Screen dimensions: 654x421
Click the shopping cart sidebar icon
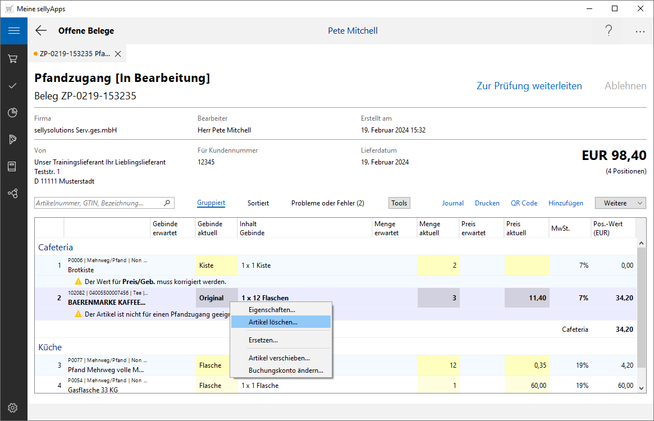(13, 58)
